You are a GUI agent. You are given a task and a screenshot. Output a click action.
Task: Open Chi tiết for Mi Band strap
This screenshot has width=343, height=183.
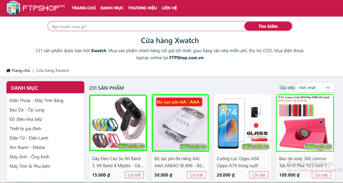pos(134,175)
